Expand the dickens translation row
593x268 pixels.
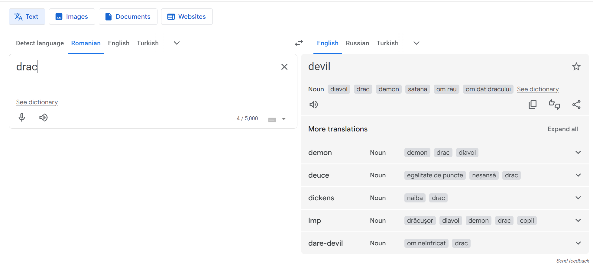[578, 198]
